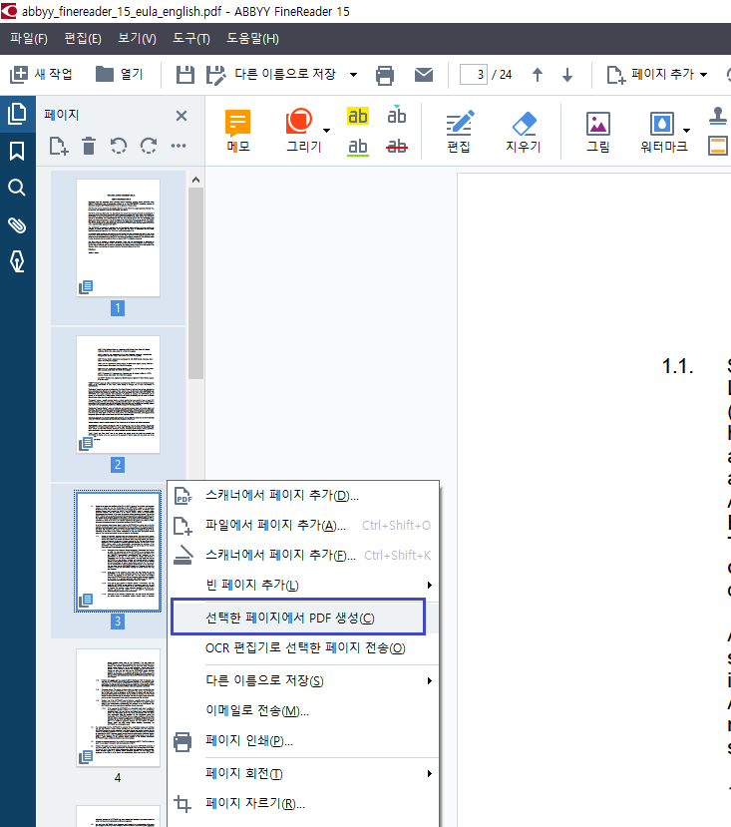Click the save floppy disk icon
Viewport: 731px width, 827px height.
pyautogui.click(x=185, y=75)
